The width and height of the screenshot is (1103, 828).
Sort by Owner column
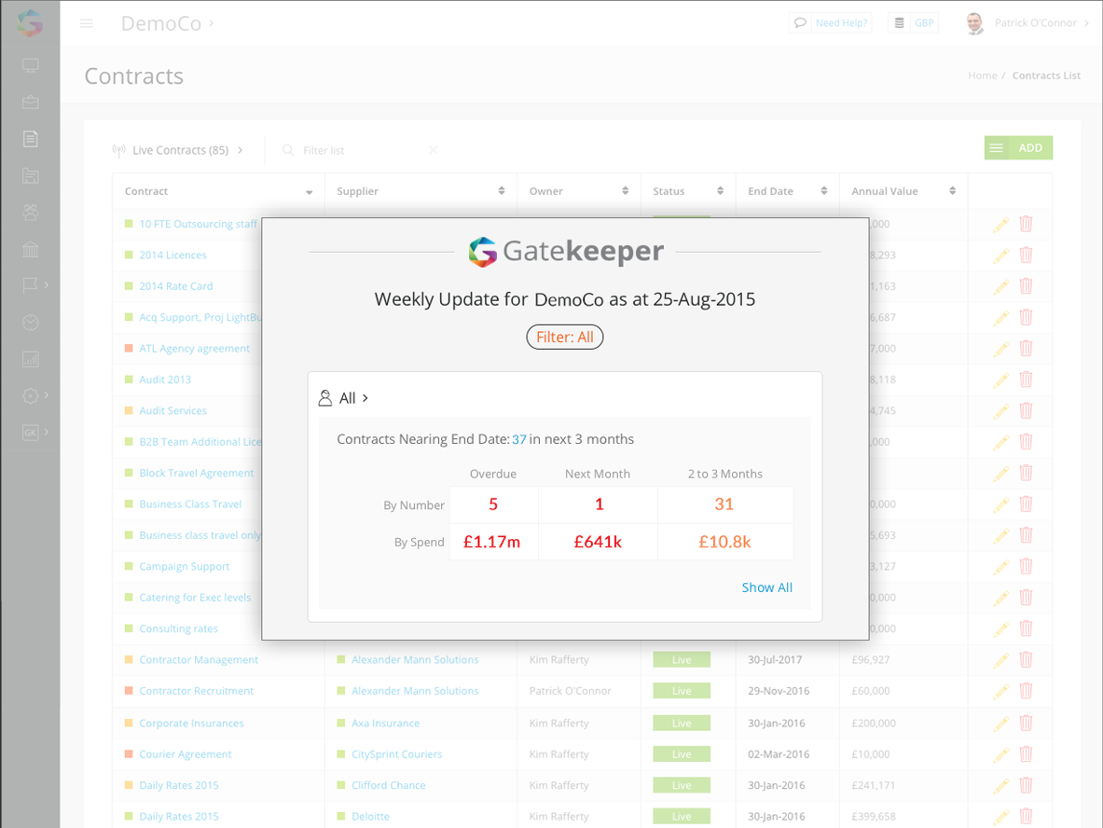pos(579,190)
